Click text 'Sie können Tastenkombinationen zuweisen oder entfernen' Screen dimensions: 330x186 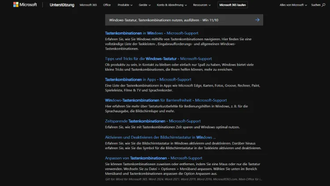[x=183, y=169]
